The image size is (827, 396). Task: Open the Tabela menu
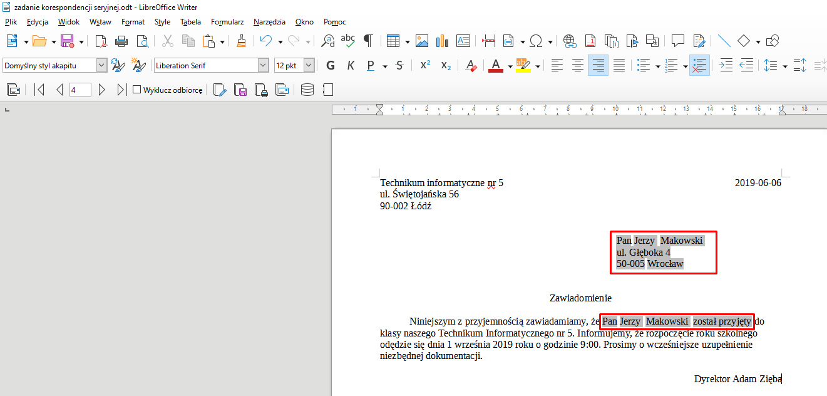tap(190, 22)
